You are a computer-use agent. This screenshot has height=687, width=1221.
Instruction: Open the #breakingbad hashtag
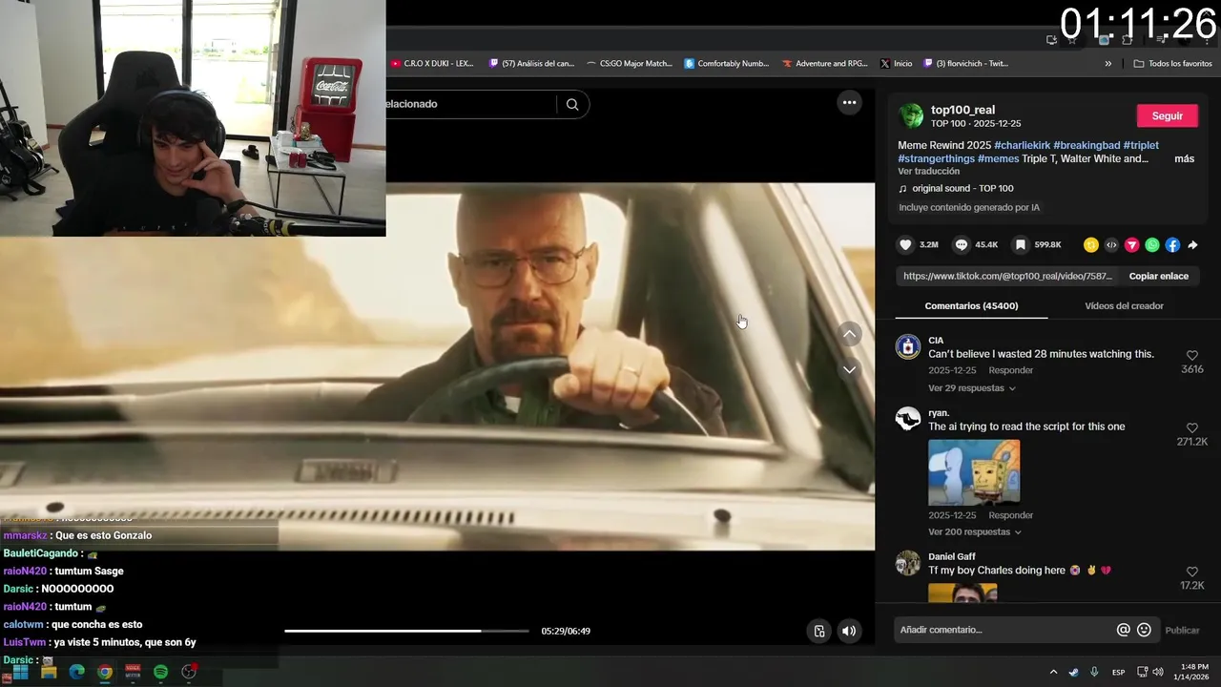[1086, 145]
